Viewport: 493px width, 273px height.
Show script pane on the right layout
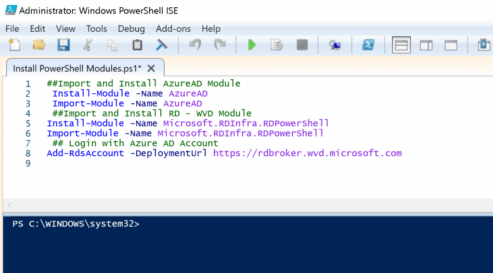[x=426, y=45]
